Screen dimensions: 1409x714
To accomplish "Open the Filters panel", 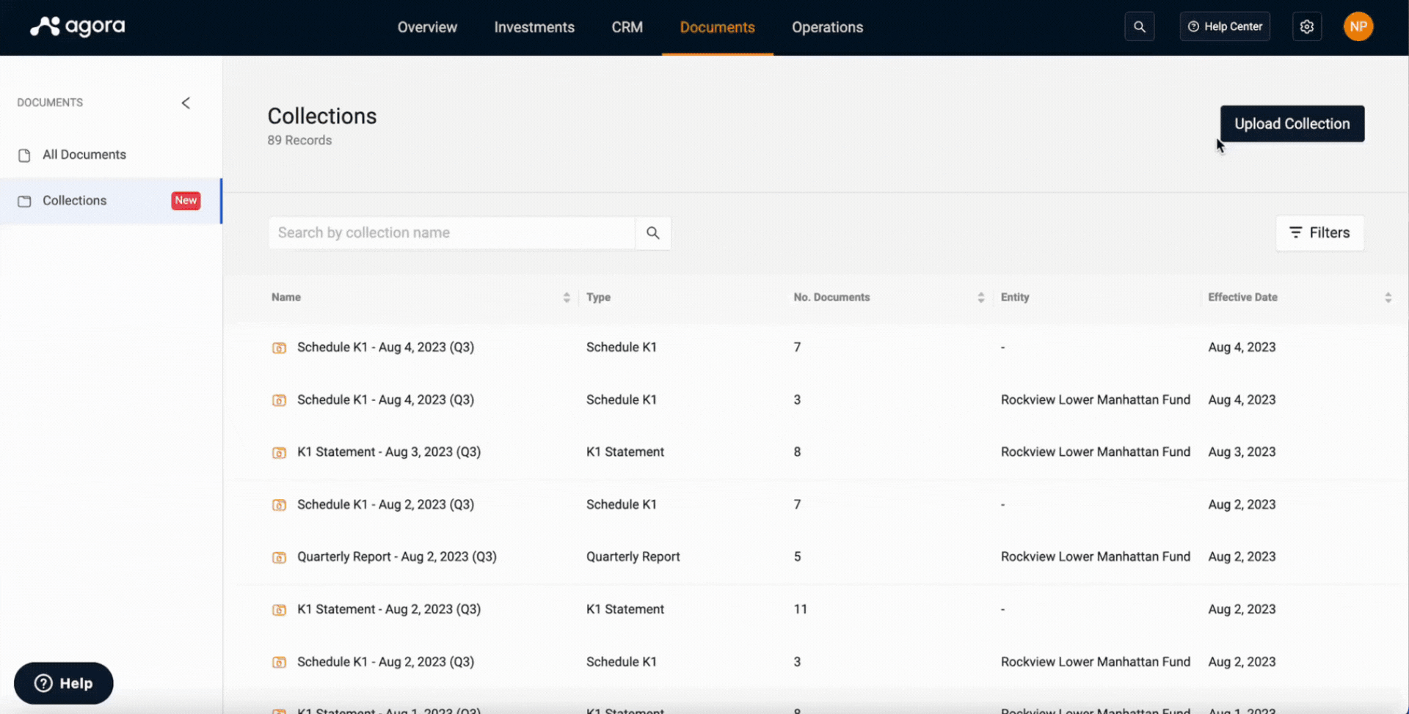I will click(1319, 233).
